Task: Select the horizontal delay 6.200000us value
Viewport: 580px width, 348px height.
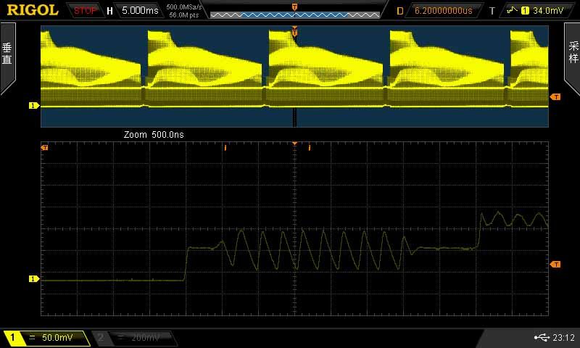Action: click(442, 11)
